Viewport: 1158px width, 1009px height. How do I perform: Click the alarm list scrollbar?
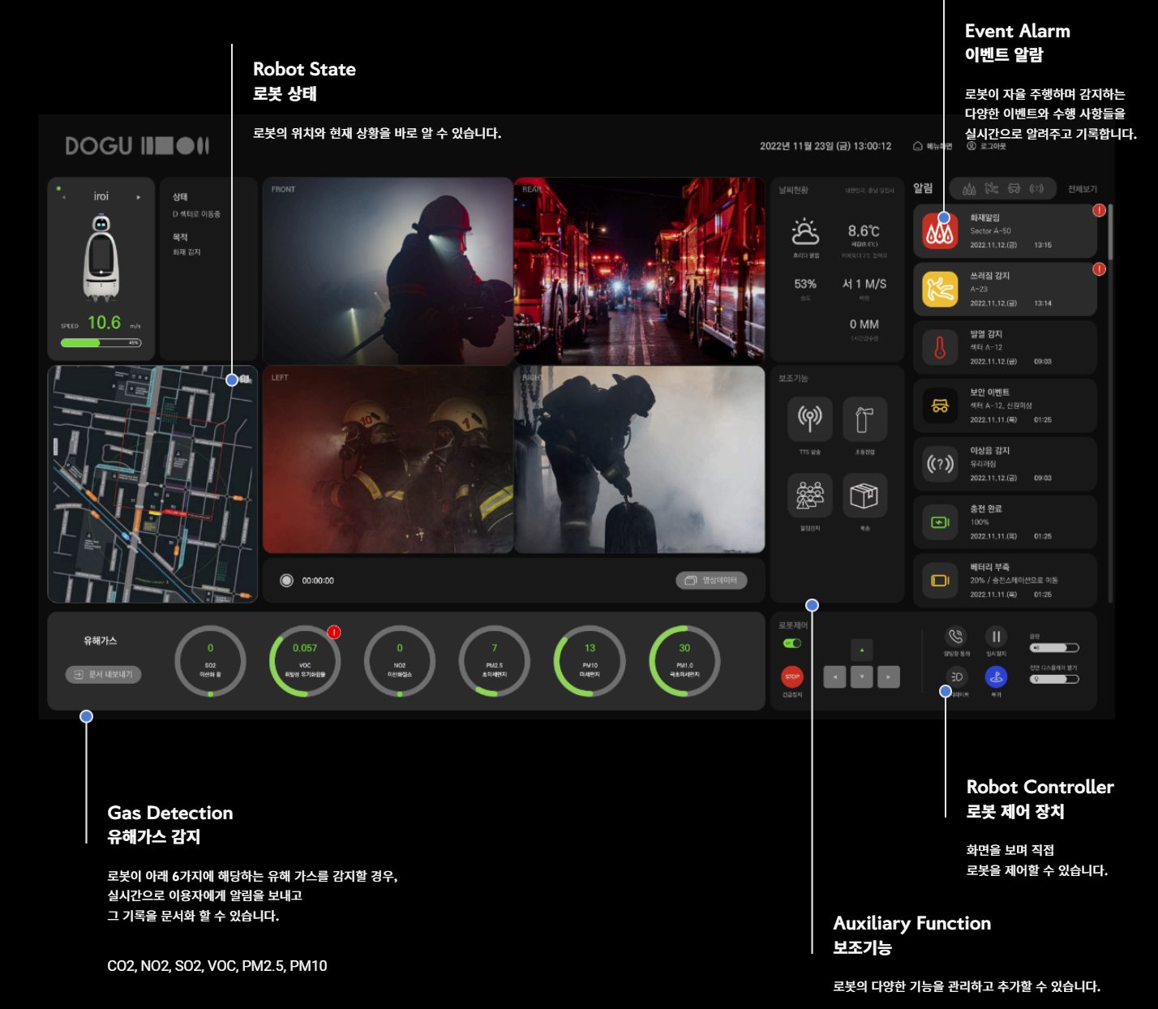(1110, 231)
